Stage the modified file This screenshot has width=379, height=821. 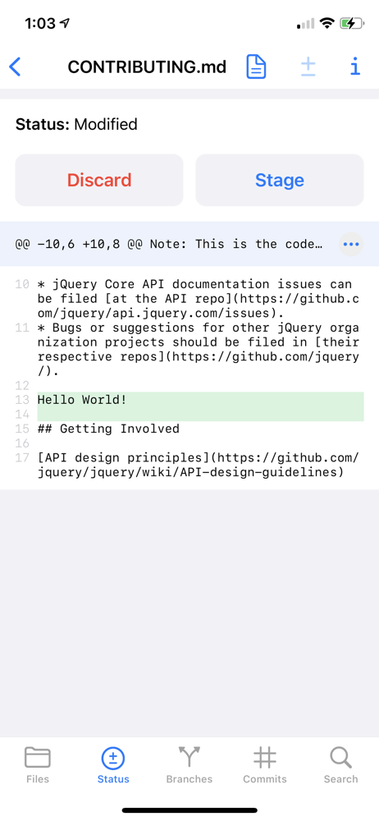(280, 180)
